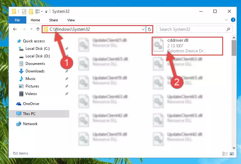Click the vertical scrollbar thumb
The height and width of the screenshot is (164, 241).
tap(234, 48)
